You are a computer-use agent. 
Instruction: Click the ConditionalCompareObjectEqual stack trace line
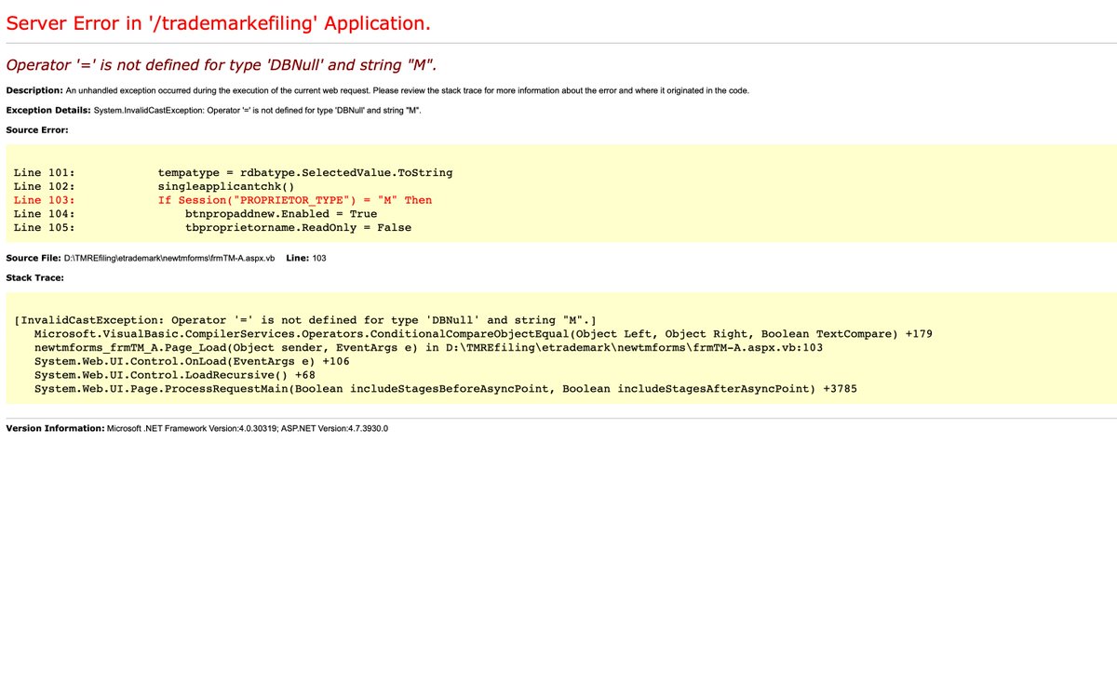point(483,333)
